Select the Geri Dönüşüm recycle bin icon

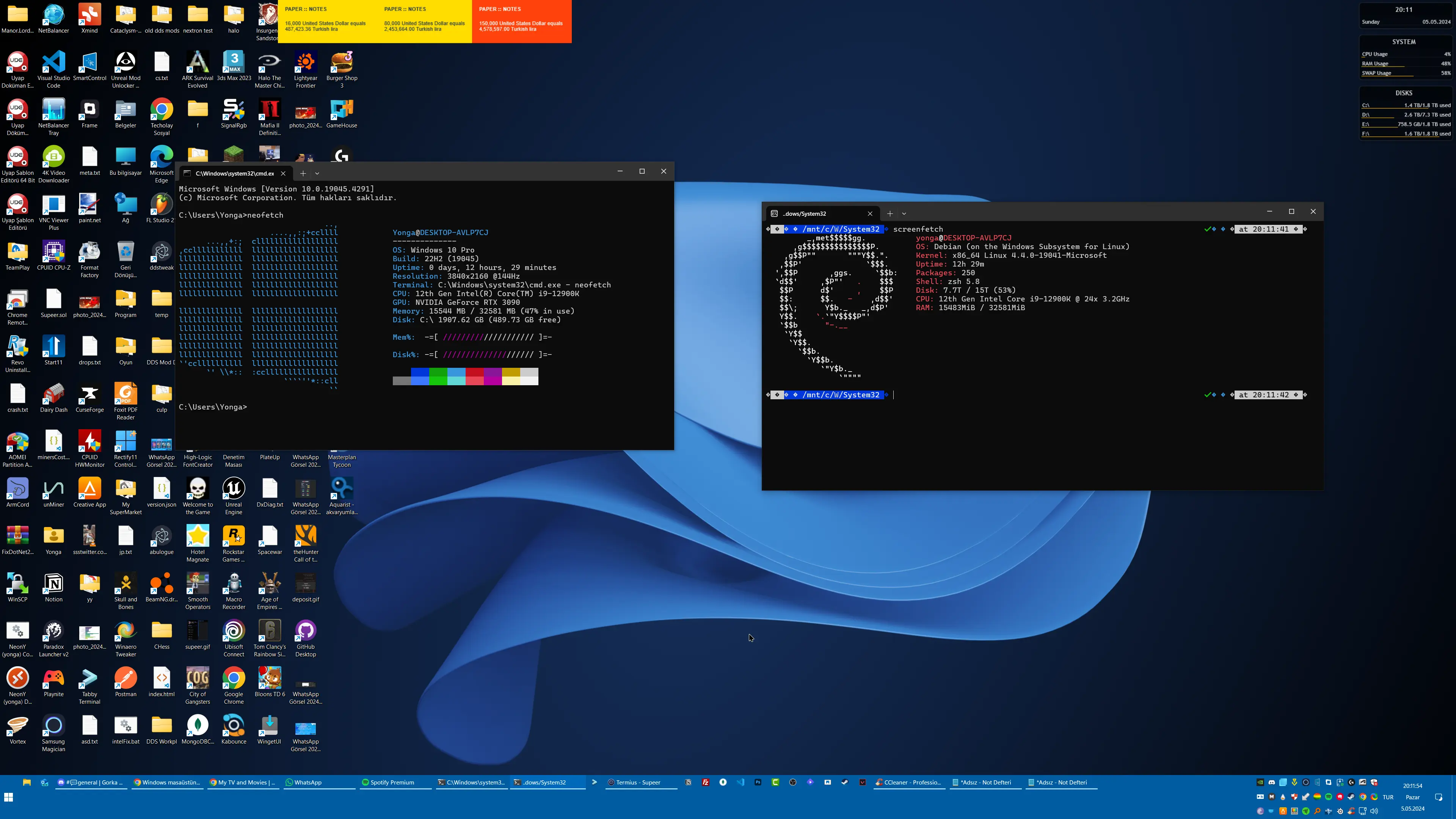[126, 259]
